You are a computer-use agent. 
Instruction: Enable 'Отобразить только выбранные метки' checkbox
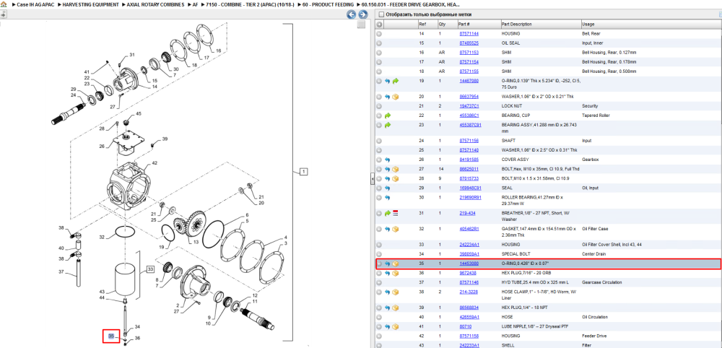click(x=380, y=14)
